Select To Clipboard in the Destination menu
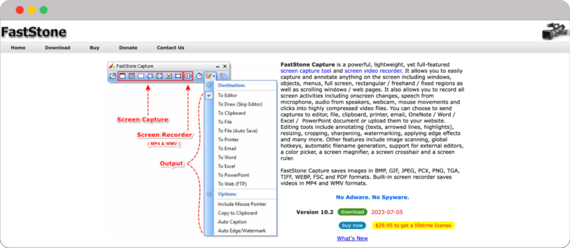570x248 pixels. [x=230, y=113]
